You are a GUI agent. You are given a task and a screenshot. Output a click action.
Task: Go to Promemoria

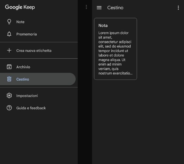pyautogui.click(x=39, y=34)
